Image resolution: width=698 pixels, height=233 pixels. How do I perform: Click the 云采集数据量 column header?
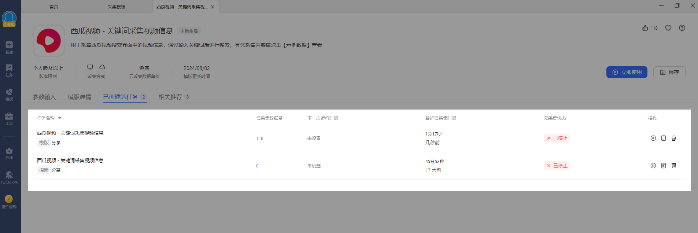tap(269, 118)
